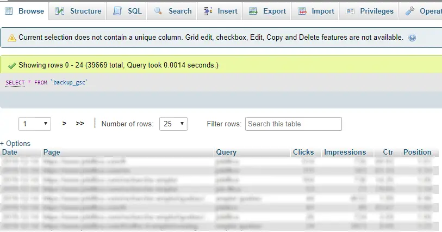Image resolution: width=442 pixels, height=232 pixels.
Task: Open the SQL tab
Action: tap(127, 11)
